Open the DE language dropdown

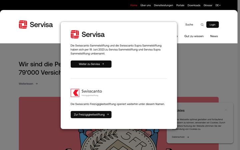(218, 5)
